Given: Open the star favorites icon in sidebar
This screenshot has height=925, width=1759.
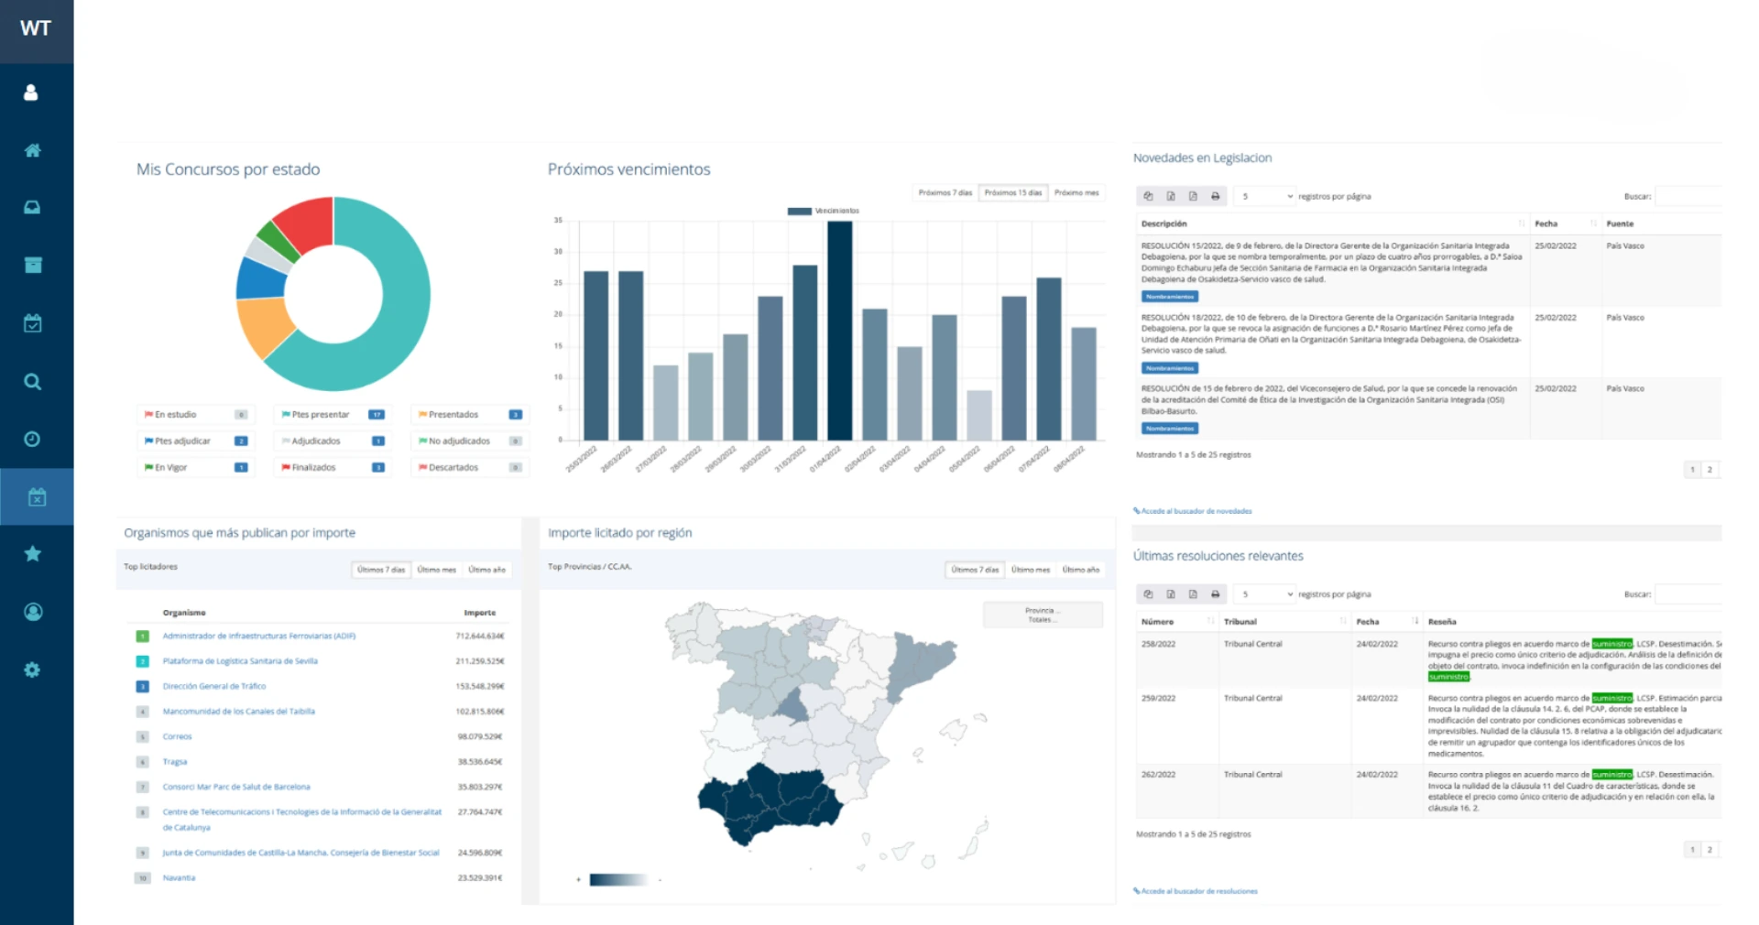Looking at the screenshot, I should (x=32, y=554).
